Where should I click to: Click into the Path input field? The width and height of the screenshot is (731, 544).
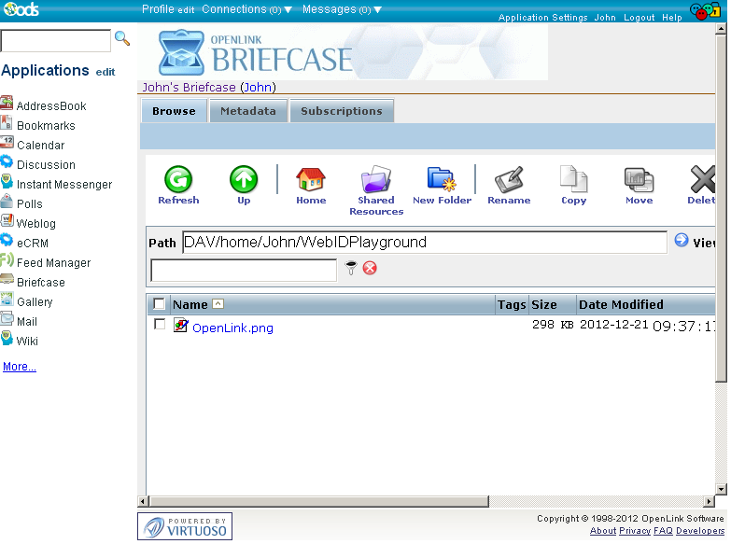coord(424,243)
